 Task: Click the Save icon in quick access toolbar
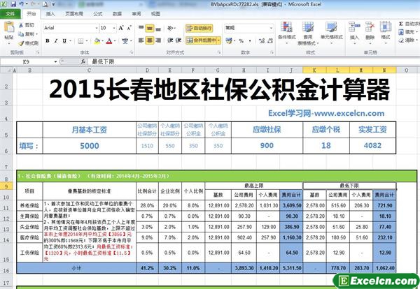13,4
